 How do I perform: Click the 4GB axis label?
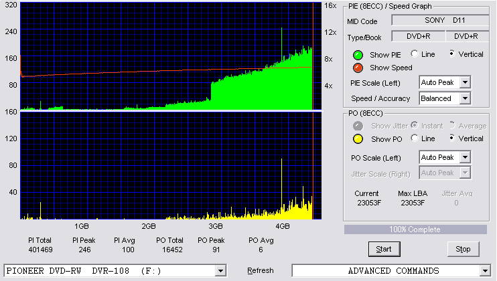pyautogui.click(x=283, y=227)
